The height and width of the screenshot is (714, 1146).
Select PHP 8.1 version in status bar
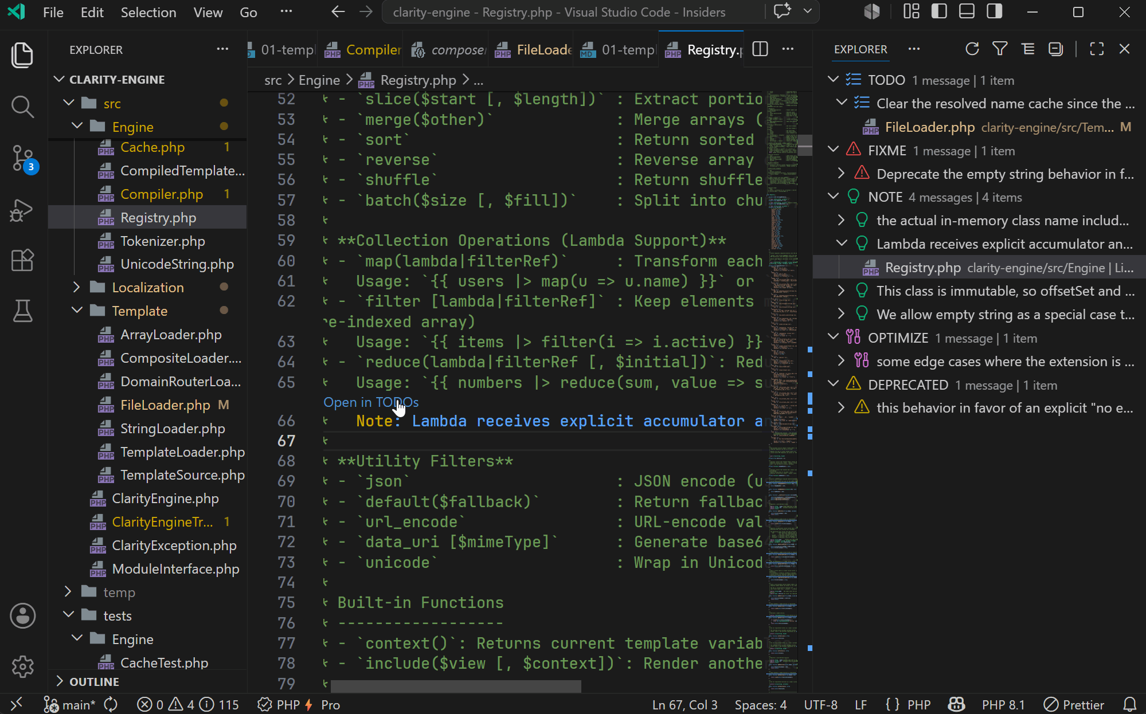(1003, 704)
